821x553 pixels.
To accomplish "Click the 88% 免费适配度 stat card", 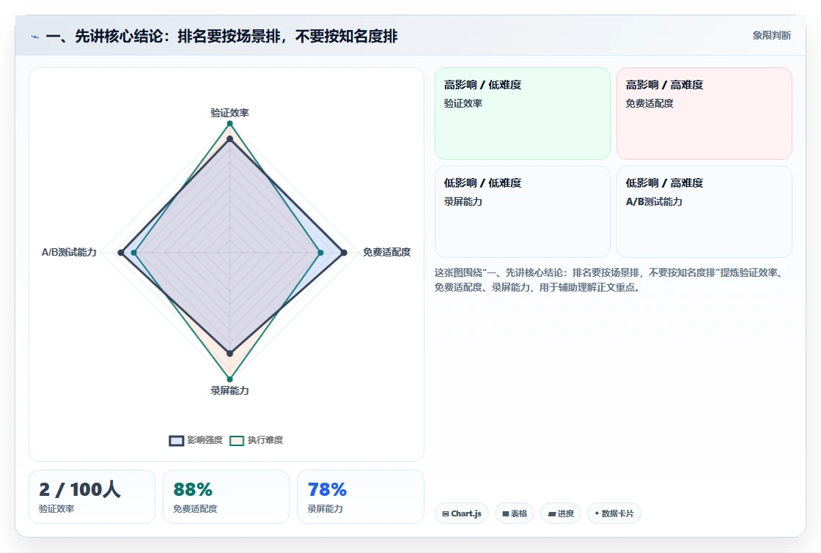I will (227, 497).
